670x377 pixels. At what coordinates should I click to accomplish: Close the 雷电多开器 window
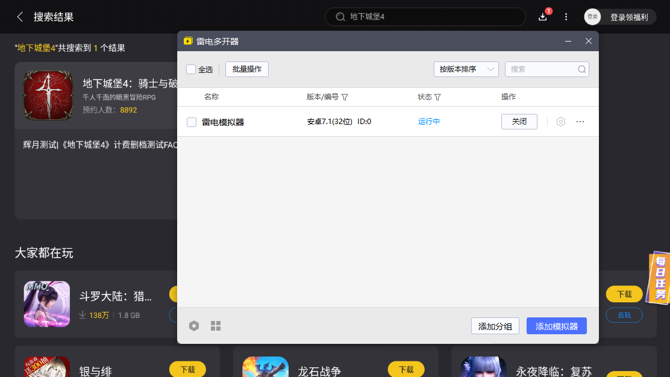pos(589,41)
